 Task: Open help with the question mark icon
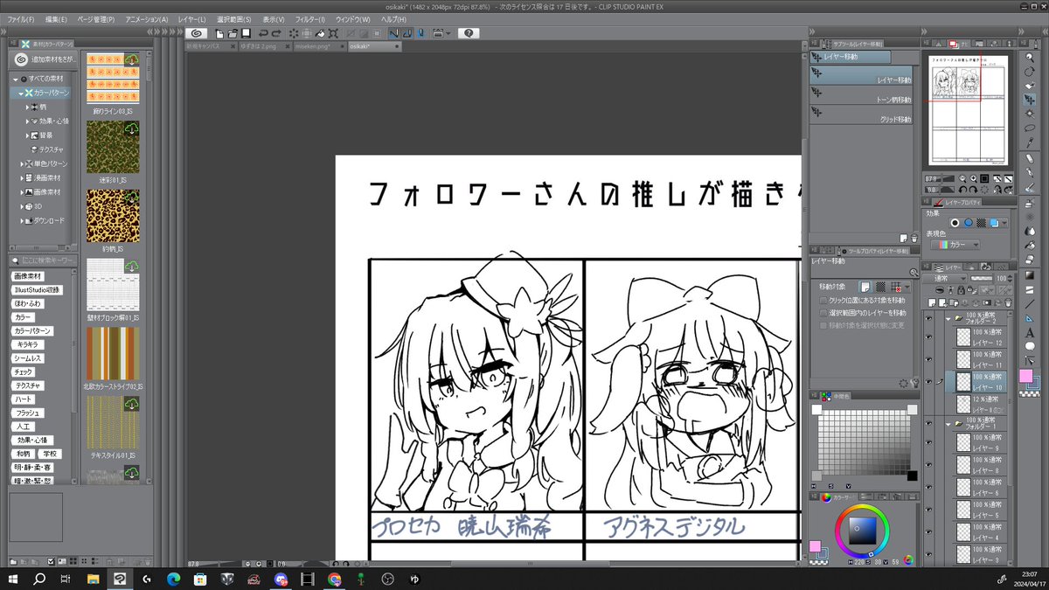pos(469,32)
